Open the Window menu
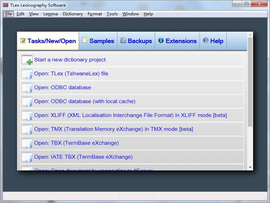The width and height of the screenshot is (270, 203). pyautogui.click(x=130, y=14)
